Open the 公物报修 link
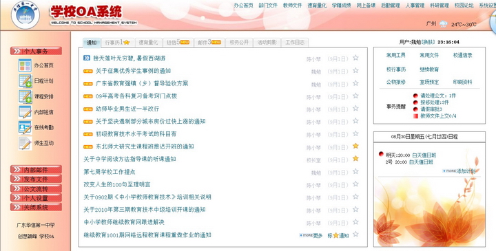Viewport: 496px width, 251px height. pyautogui.click(x=395, y=82)
